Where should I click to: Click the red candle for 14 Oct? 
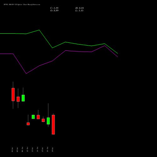coord(38,117)
